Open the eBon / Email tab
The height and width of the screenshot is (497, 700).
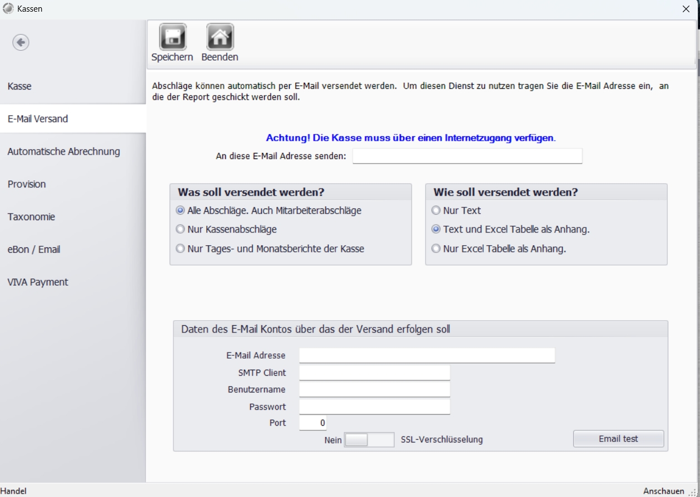tap(33, 250)
